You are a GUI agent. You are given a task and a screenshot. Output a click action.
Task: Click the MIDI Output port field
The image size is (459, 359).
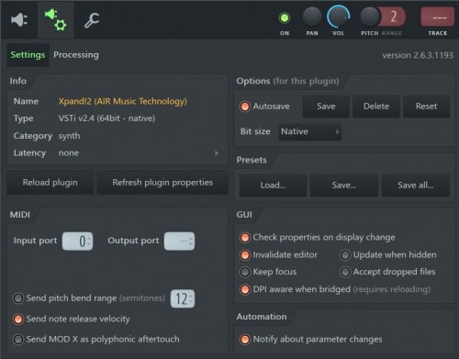click(179, 241)
